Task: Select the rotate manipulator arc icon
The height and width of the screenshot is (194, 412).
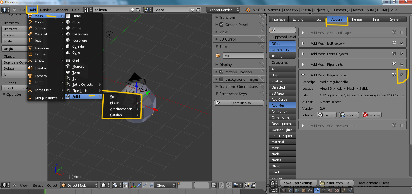Action: (145, 185)
